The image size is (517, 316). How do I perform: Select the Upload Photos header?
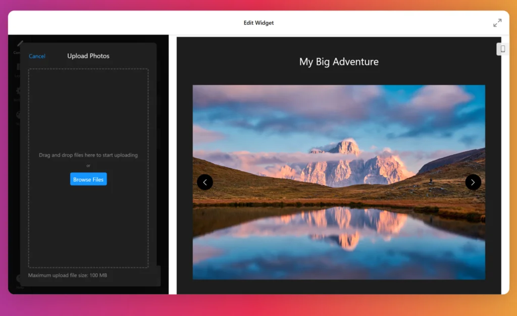tap(88, 56)
